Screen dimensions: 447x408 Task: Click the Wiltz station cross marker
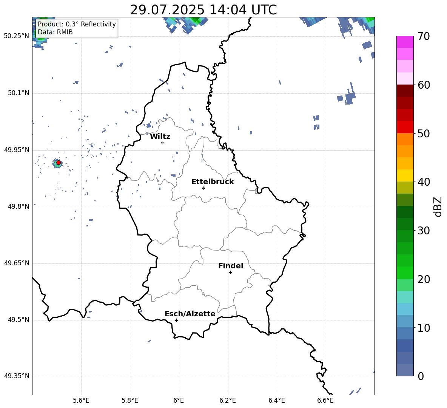[x=162, y=143]
